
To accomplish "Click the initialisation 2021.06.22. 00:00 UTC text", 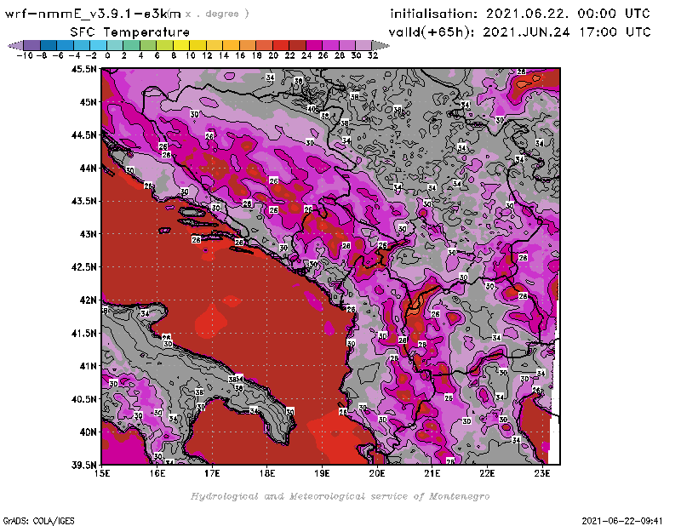I will point(520,14).
